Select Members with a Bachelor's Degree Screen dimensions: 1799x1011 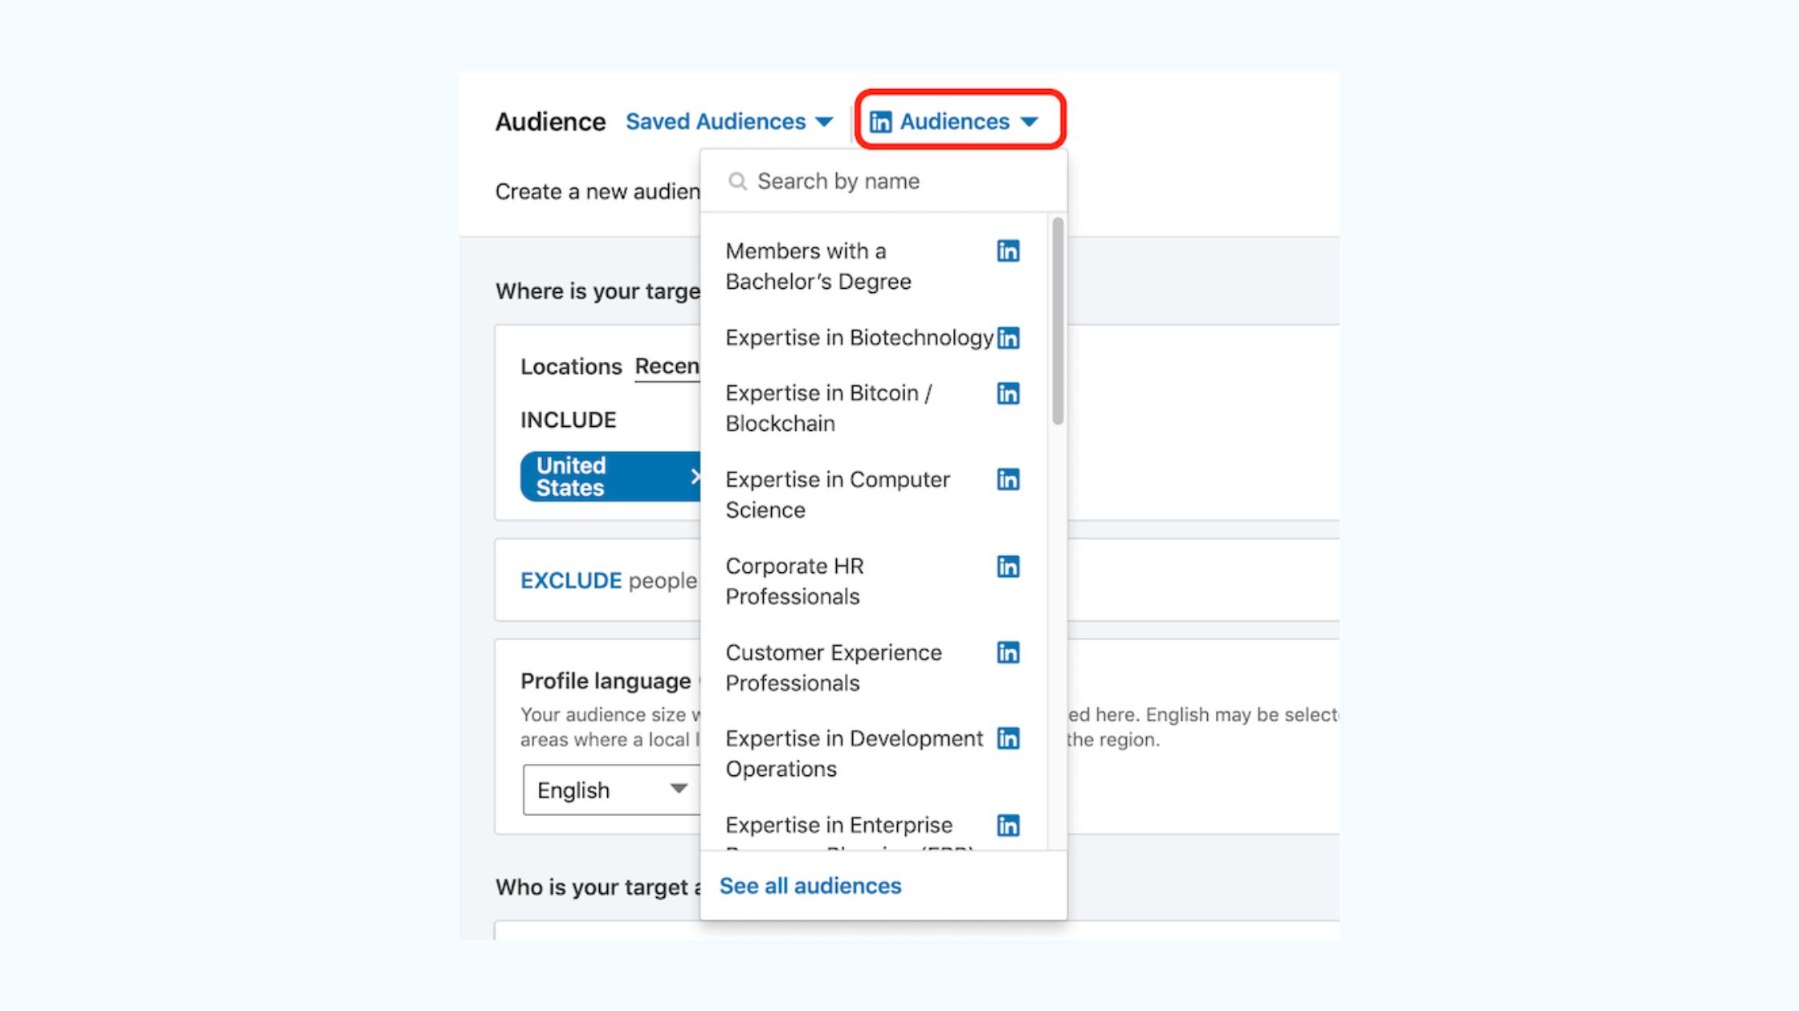818,266
